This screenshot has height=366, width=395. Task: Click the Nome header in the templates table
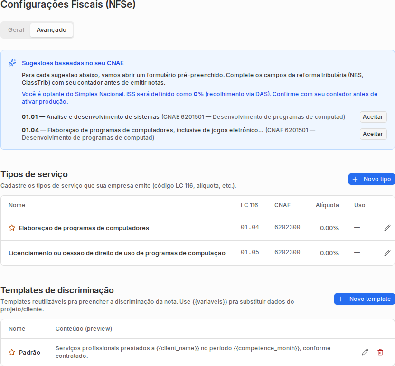(17, 328)
